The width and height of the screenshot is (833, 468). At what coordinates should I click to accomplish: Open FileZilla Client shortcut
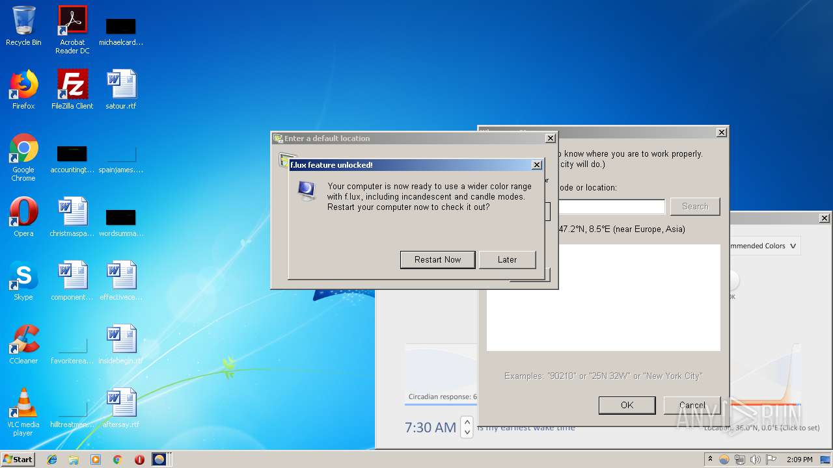pyautogui.click(x=72, y=90)
